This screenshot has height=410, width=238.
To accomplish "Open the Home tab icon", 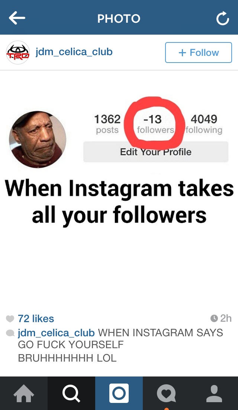I will click(x=24, y=394).
